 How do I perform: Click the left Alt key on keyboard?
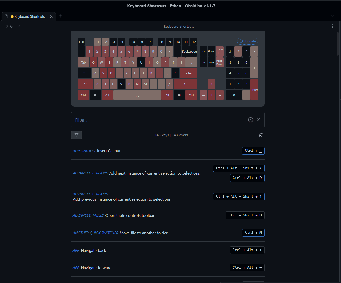[x=107, y=95]
